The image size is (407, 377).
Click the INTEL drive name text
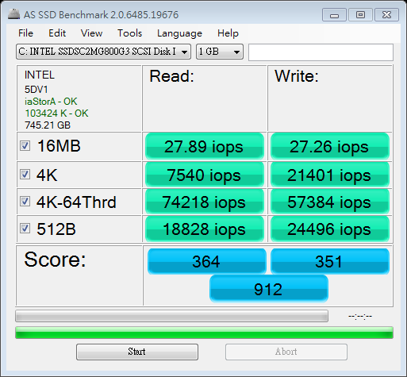pyautogui.click(x=40, y=75)
